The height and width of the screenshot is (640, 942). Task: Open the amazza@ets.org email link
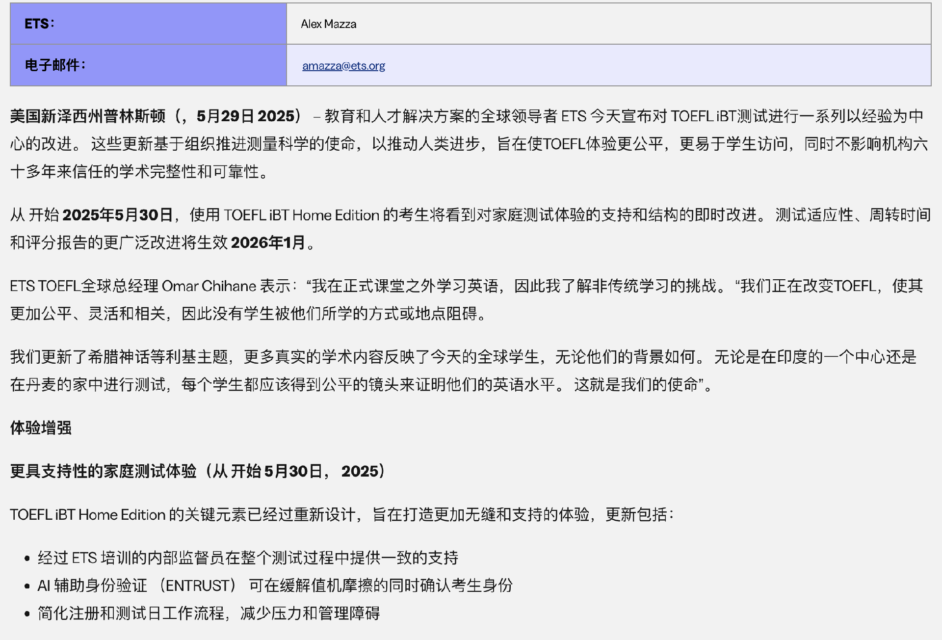[x=343, y=66]
